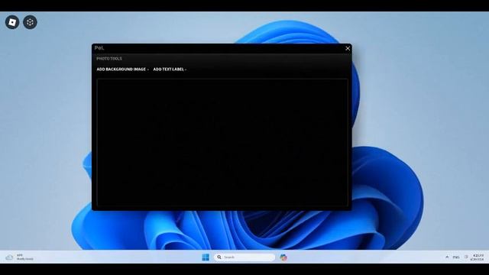Screen dimensions: 489x275
Task: Click the taskbar Search box
Action: pos(244,257)
